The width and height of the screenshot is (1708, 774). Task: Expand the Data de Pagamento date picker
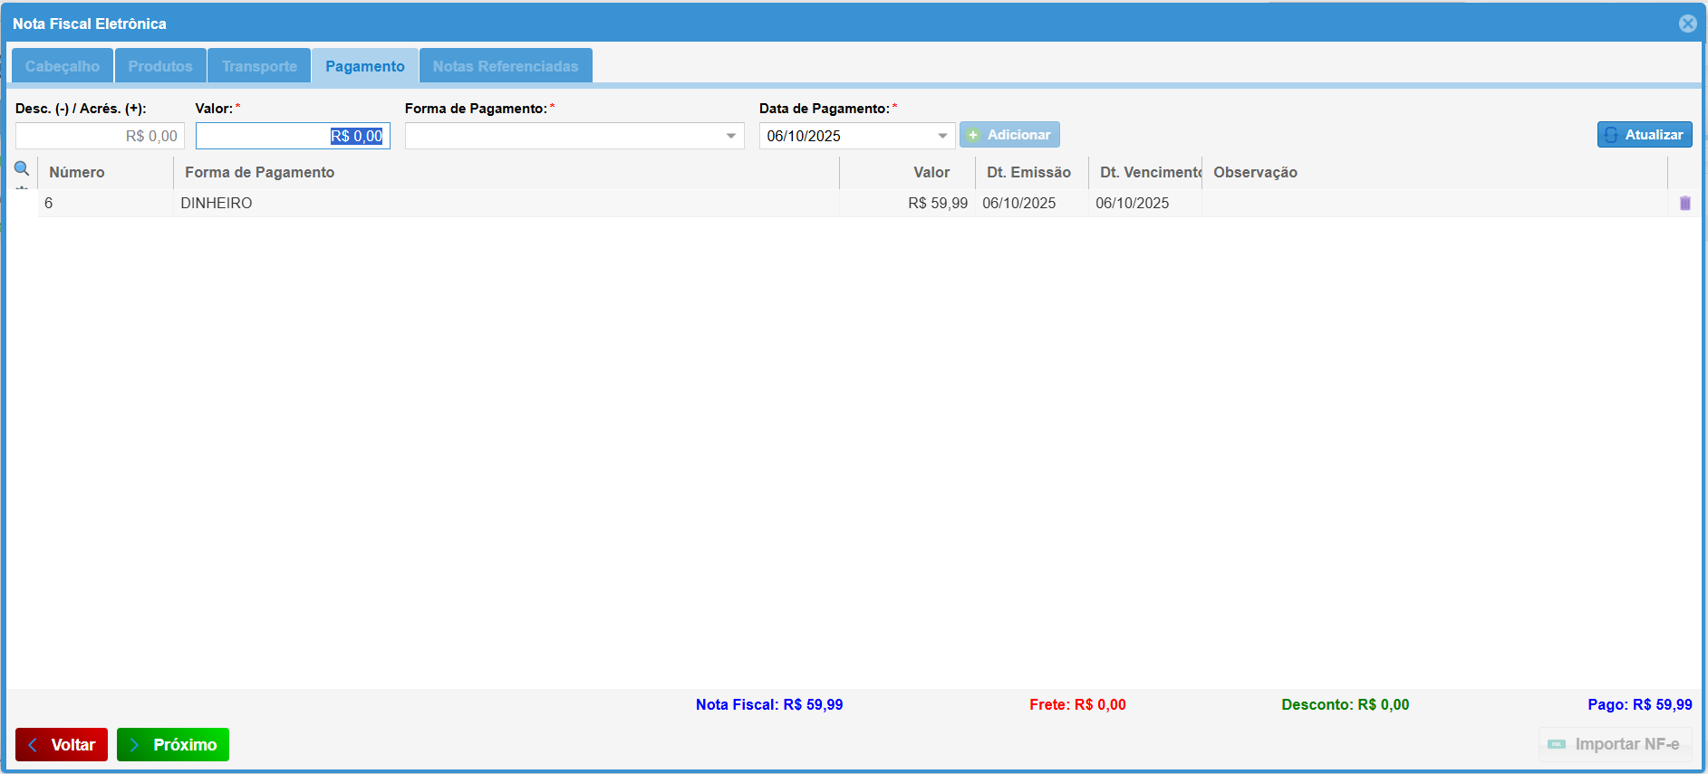(942, 136)
